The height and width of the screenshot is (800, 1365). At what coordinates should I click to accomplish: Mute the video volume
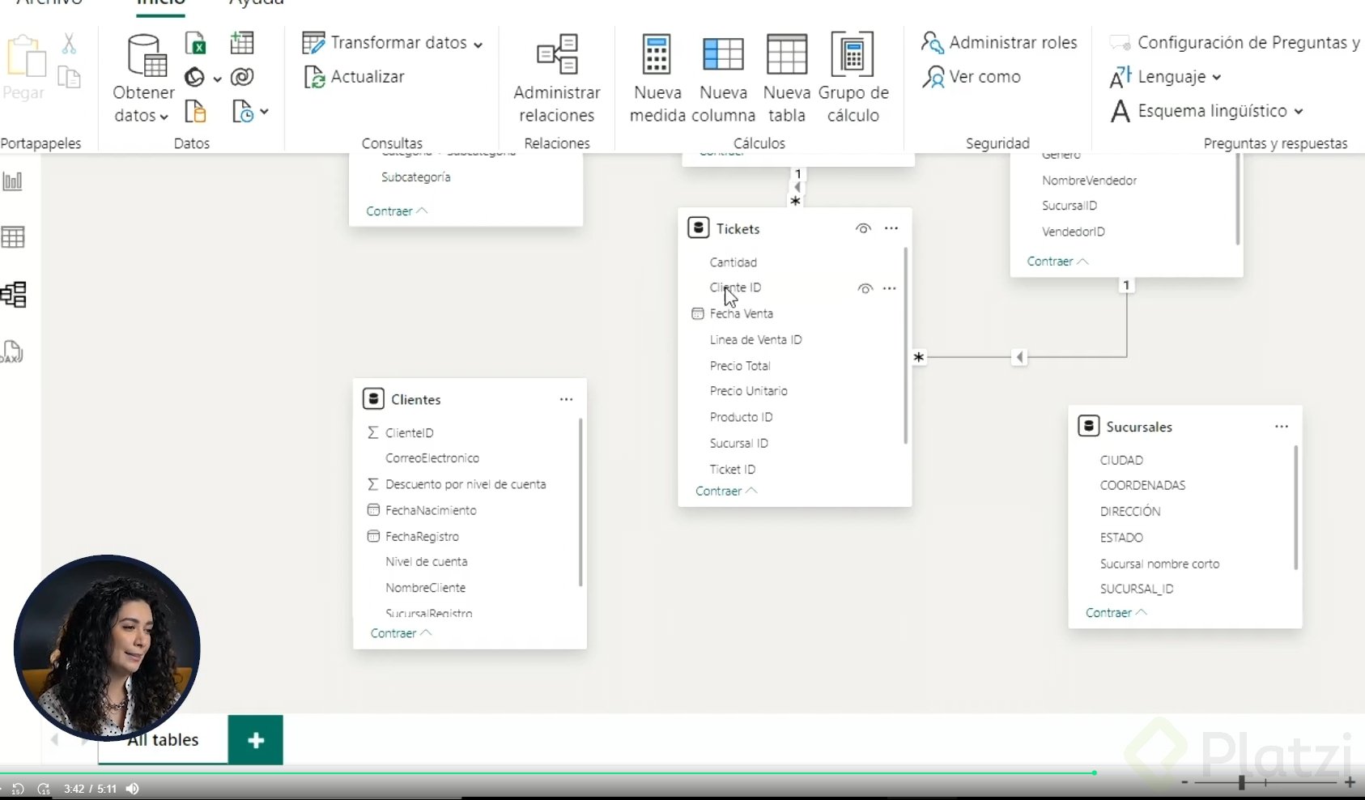pyautogui.click(x=133, y=789)
